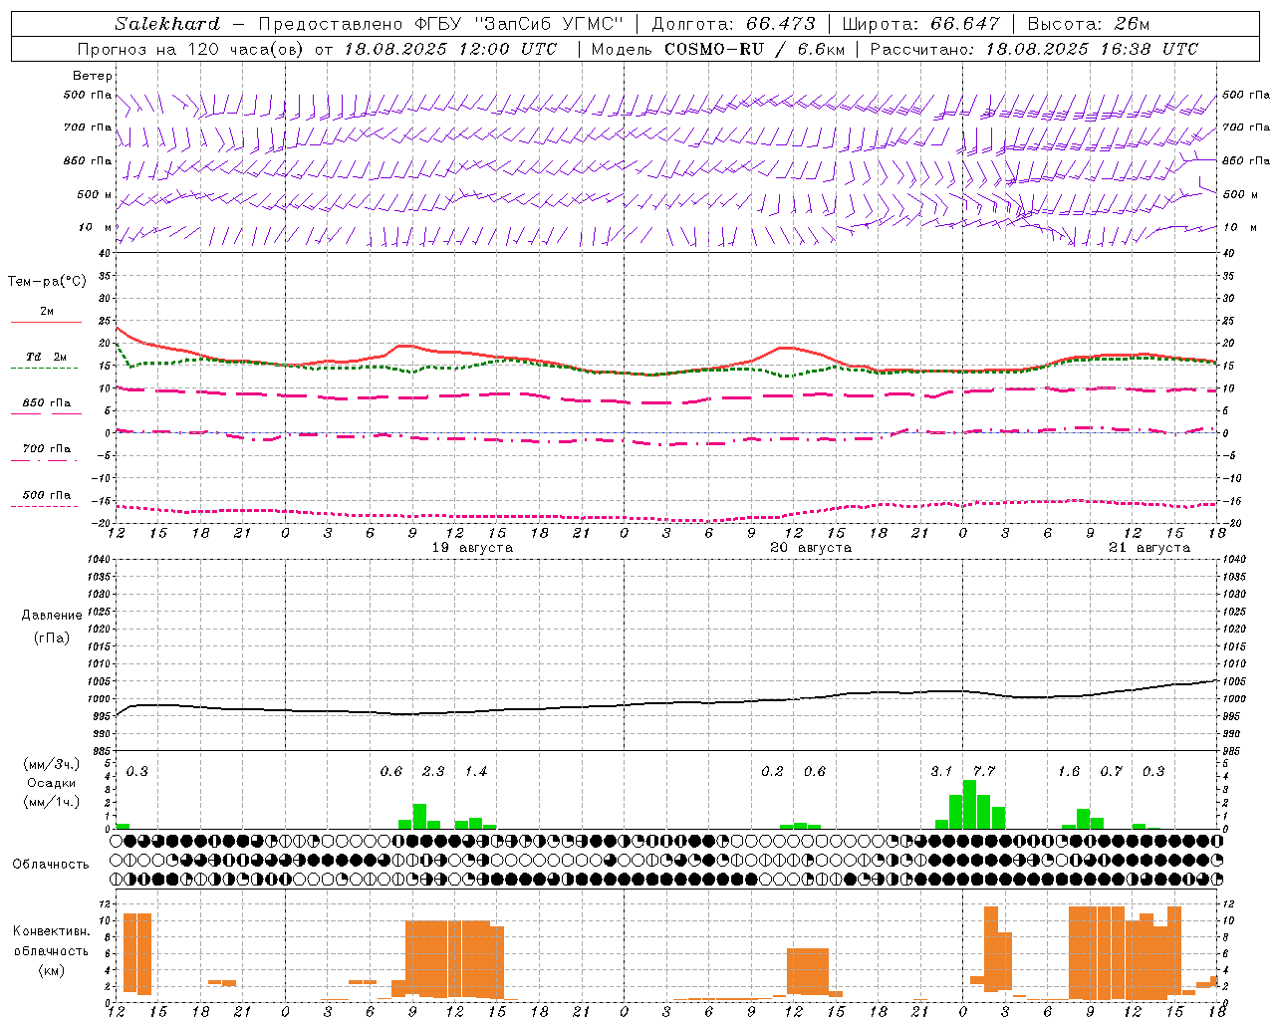Screen dimensions: 1275x1020
Task: Click the forecast start time '18.08.2025 12:00 UTC'
Action: tap(450, 49)
